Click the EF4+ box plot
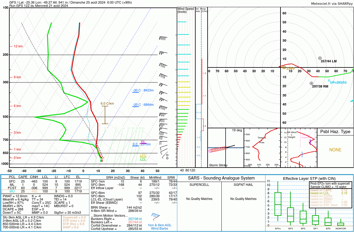This screenshot has width=354, height=232. tap(278, 202)
